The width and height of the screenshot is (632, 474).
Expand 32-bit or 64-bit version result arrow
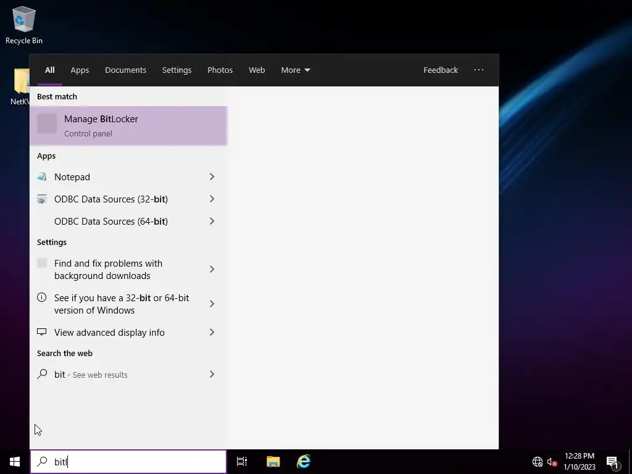click(212, 304)
